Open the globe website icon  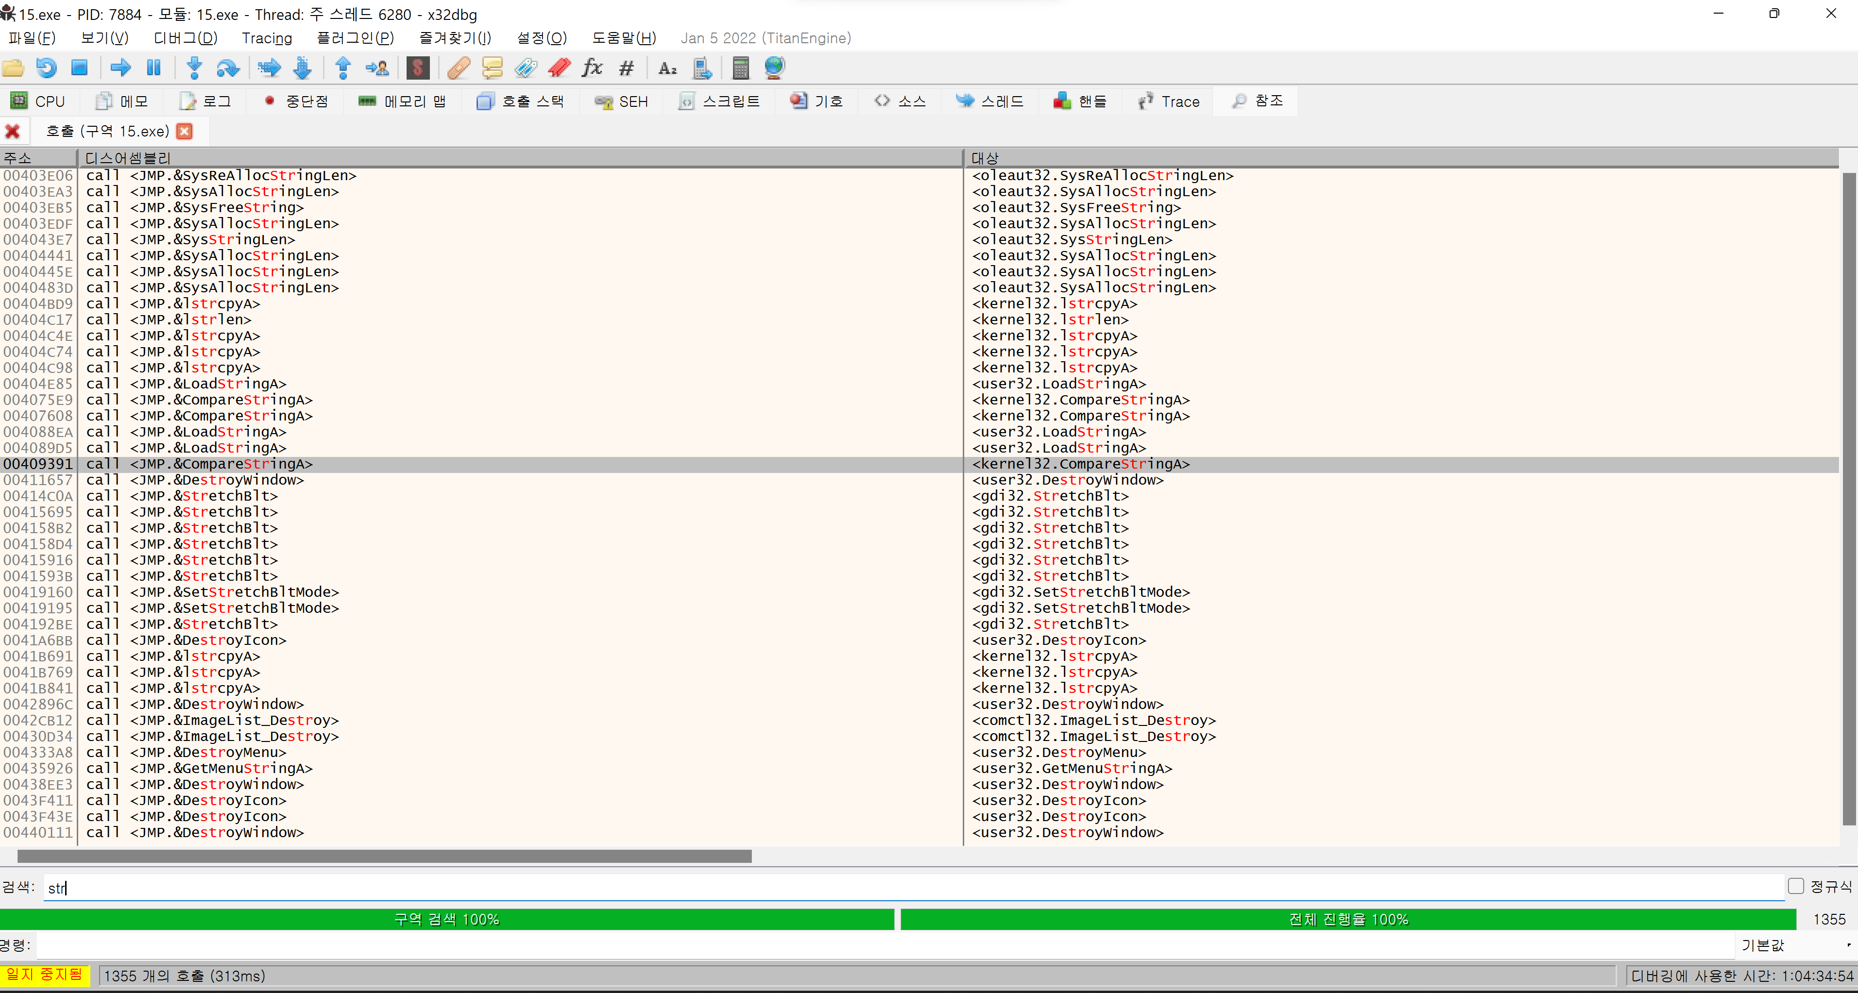(775, 68)
